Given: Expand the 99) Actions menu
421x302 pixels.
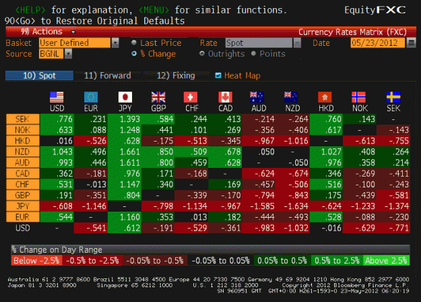Looking at the screenshot, I should pos(48,32).
